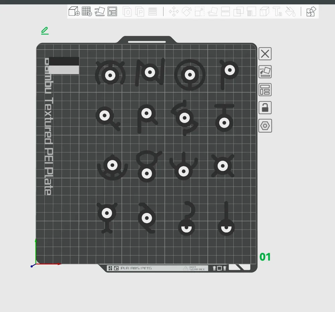Click Auto orient in the top toolbar
335x312 pixels.
(99, 12)
